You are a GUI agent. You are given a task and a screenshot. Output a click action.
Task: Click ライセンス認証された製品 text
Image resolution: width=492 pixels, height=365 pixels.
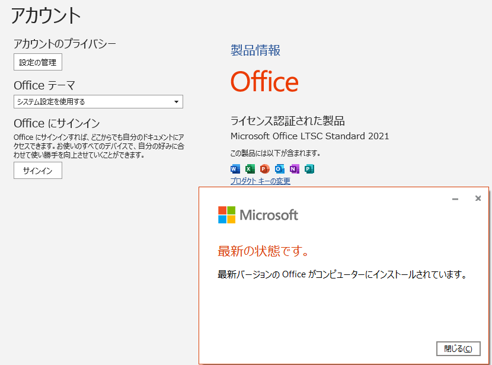287,121
